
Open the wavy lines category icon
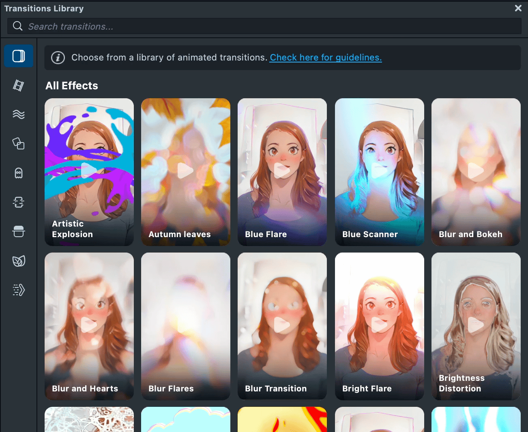(19, 114)
